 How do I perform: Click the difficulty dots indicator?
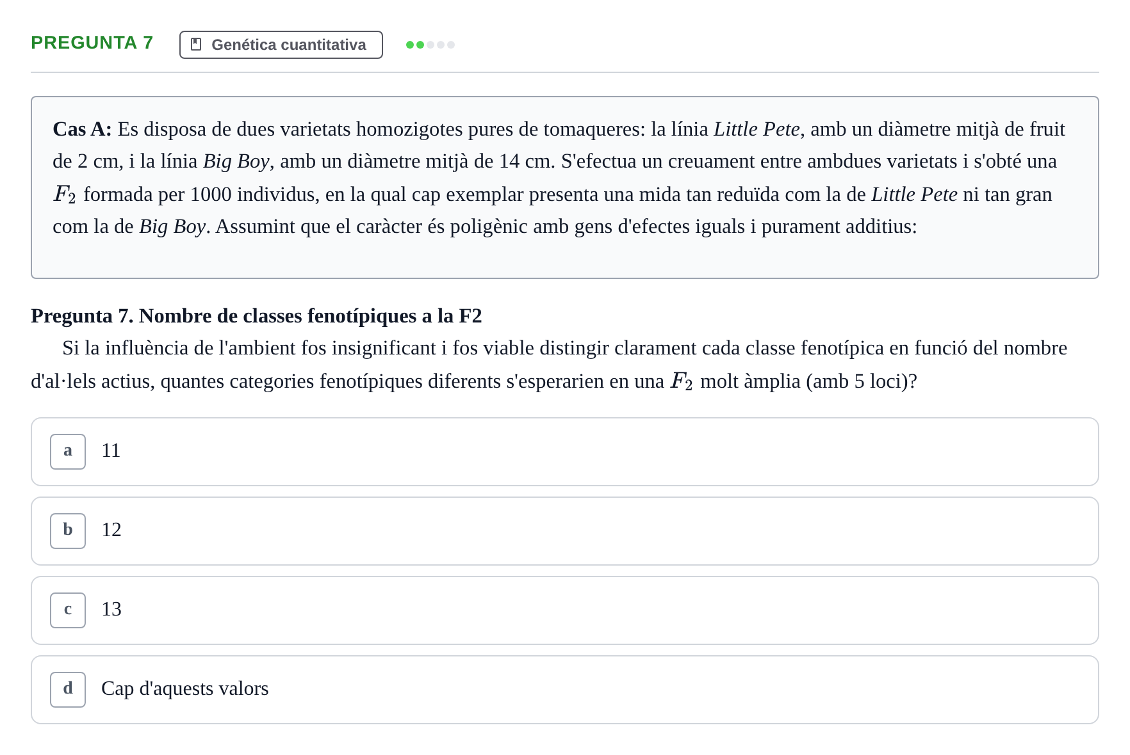[x=430, y=45]
